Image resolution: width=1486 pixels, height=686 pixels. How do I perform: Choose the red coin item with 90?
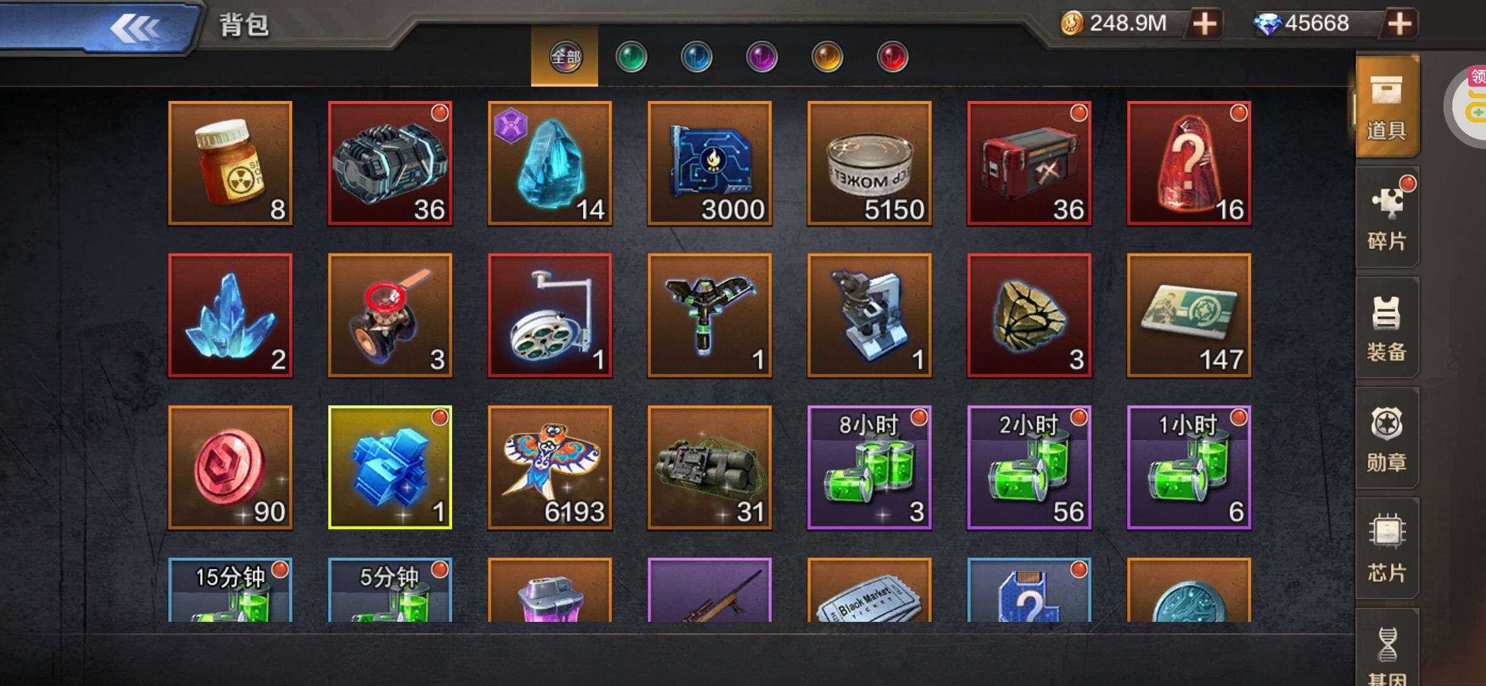pos(231,467)
